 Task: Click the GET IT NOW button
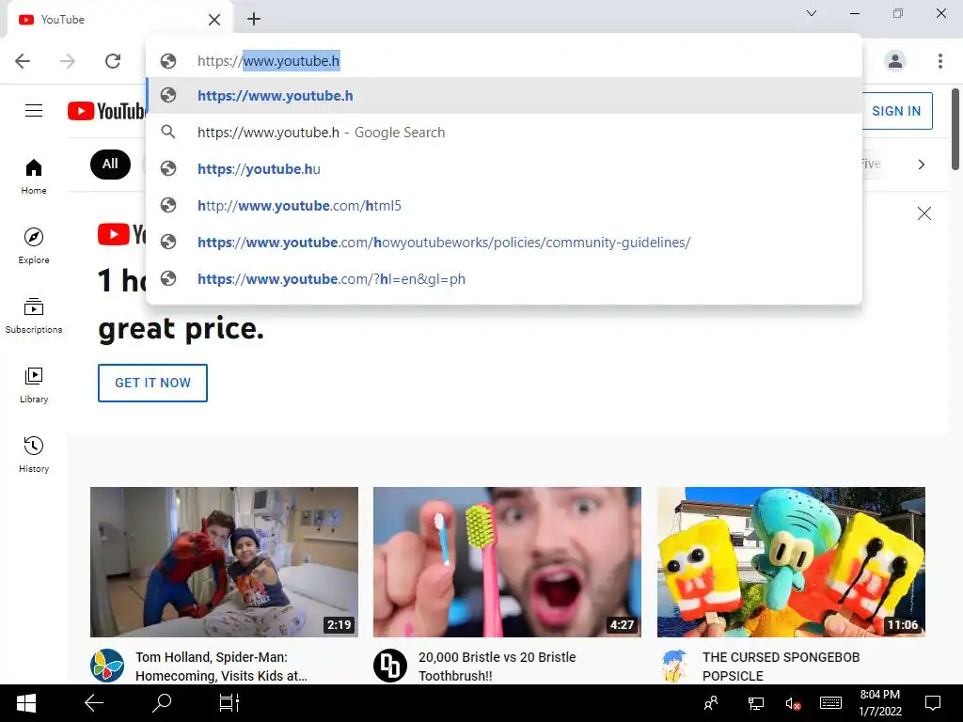[x=153, y=384]
